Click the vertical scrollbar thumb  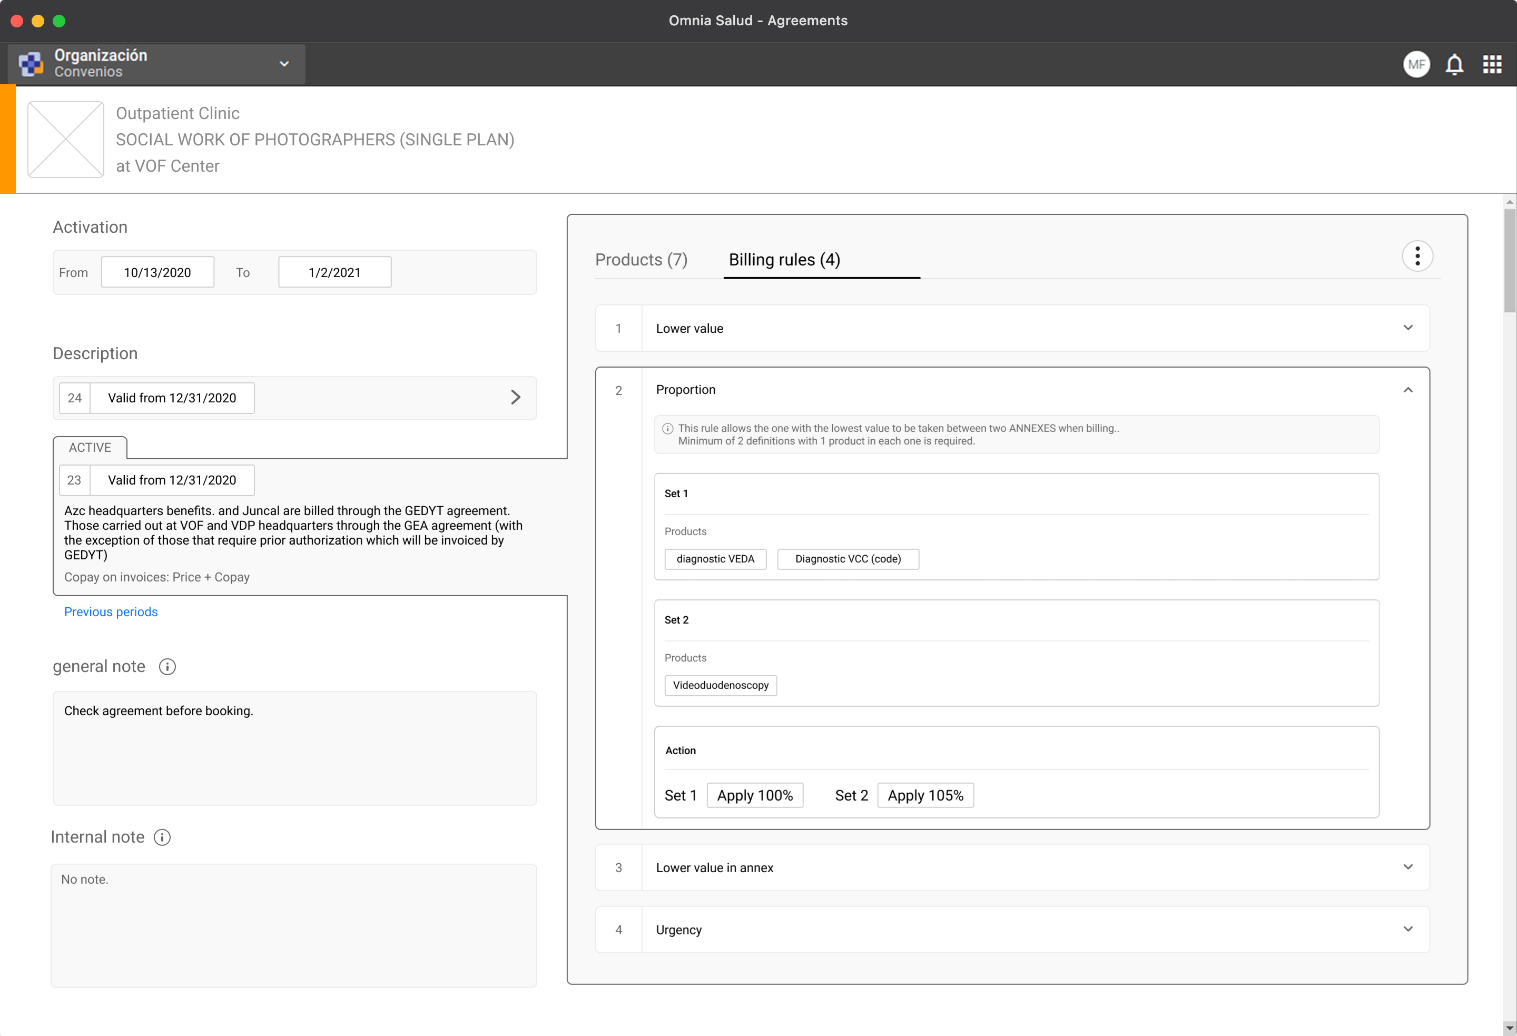click(1509, 261)
